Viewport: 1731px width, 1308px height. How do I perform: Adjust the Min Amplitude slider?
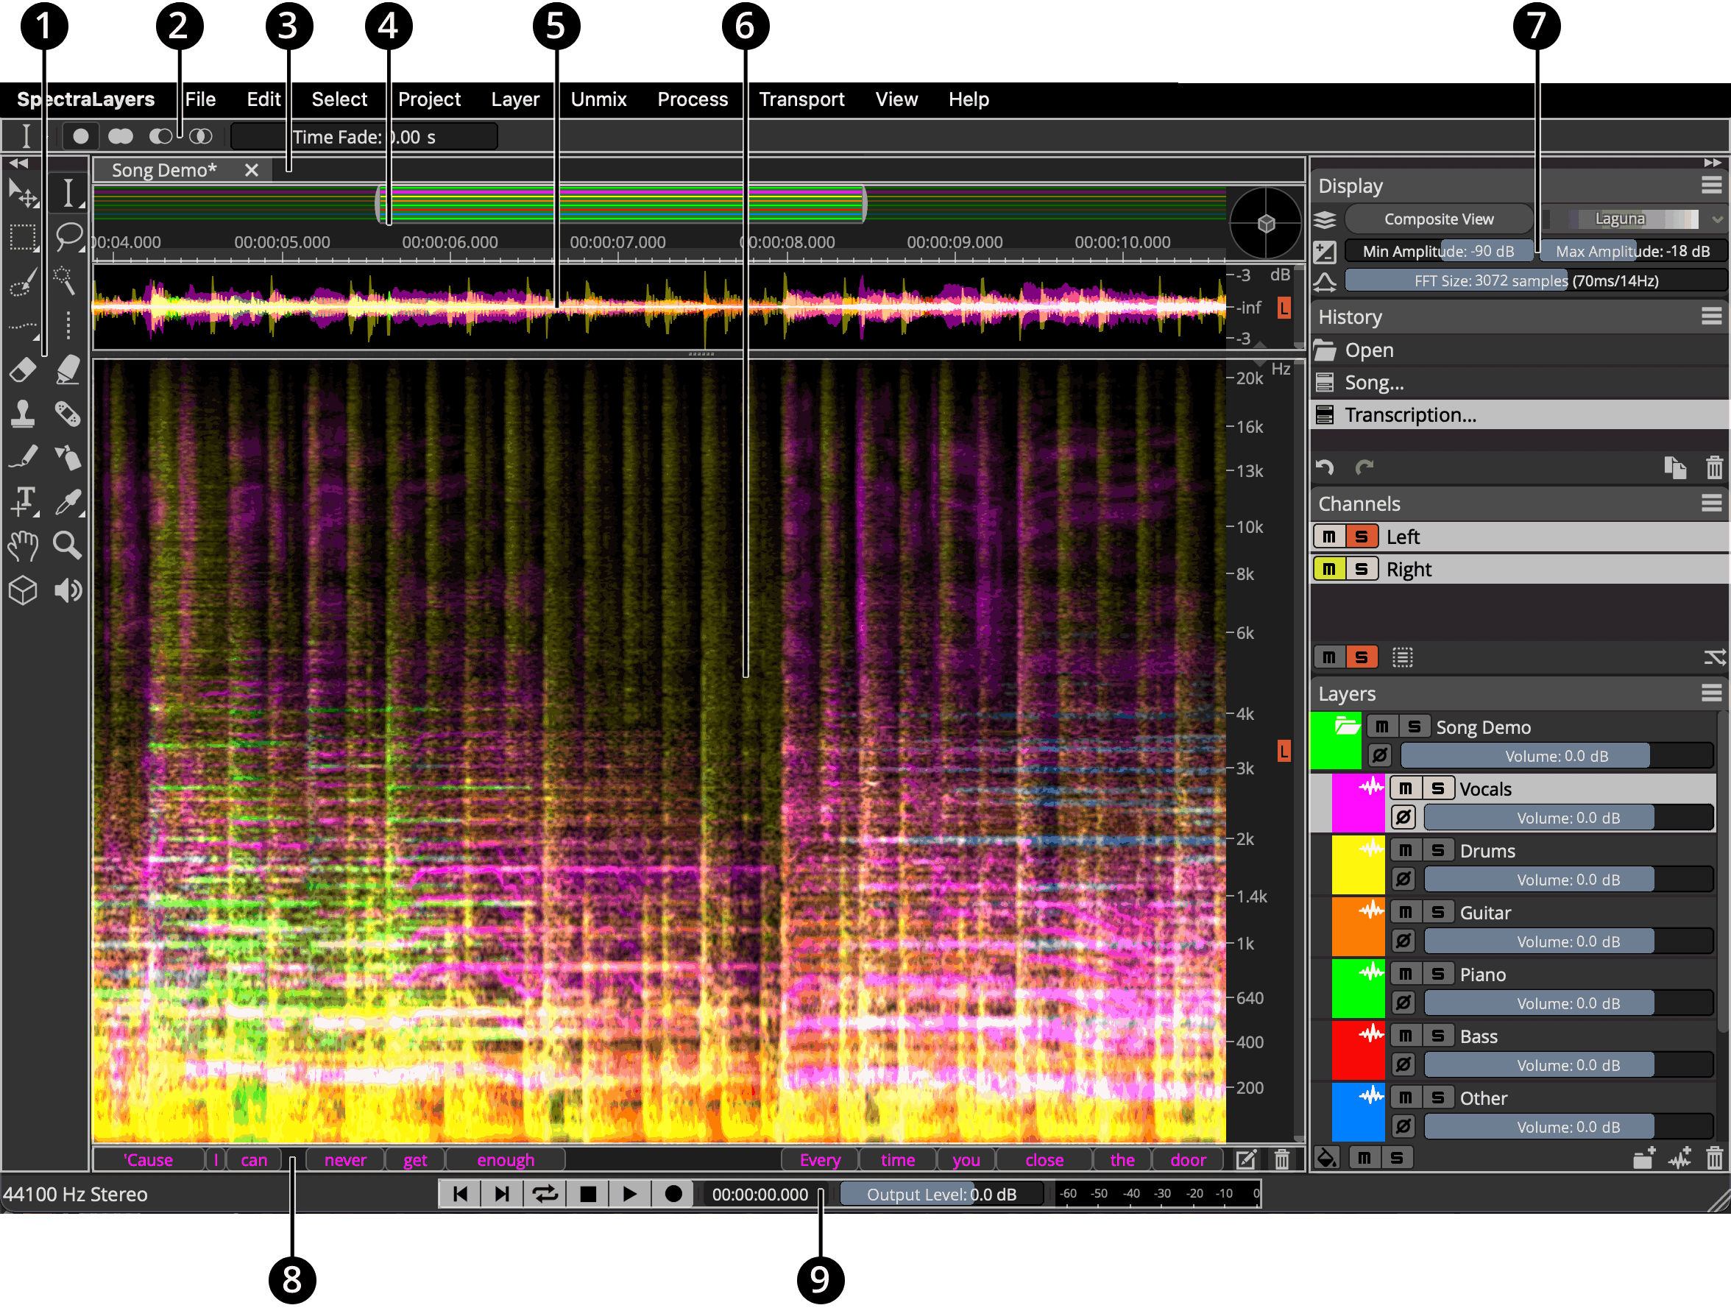point(1437,251)
